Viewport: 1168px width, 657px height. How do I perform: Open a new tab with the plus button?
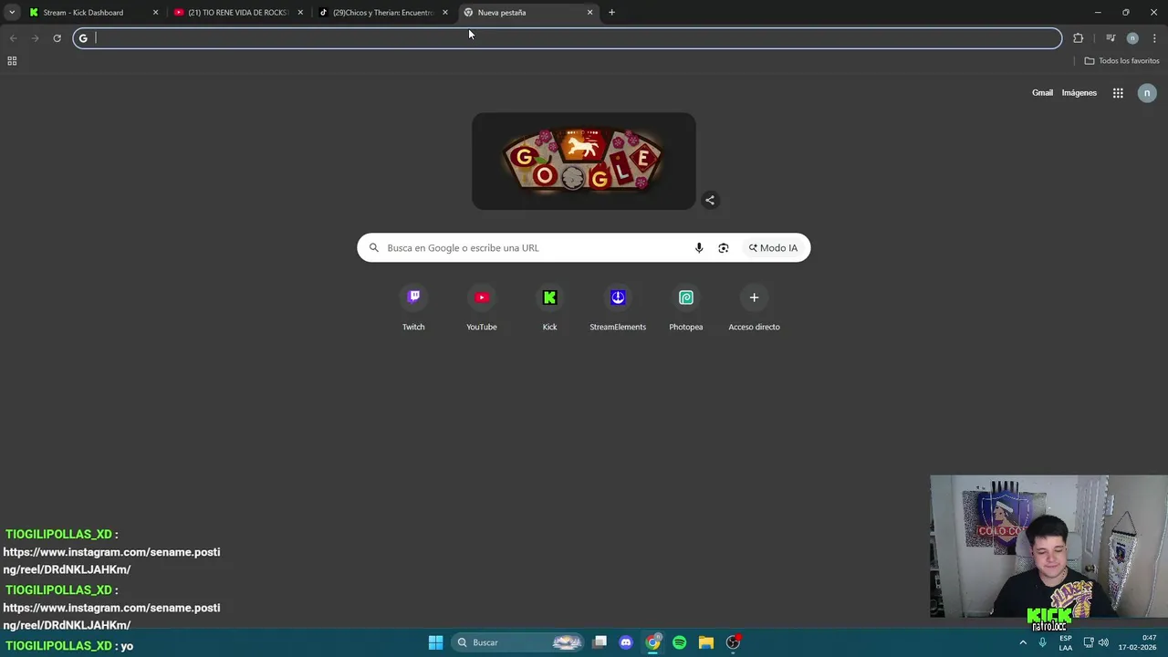[x=611, y=13]
